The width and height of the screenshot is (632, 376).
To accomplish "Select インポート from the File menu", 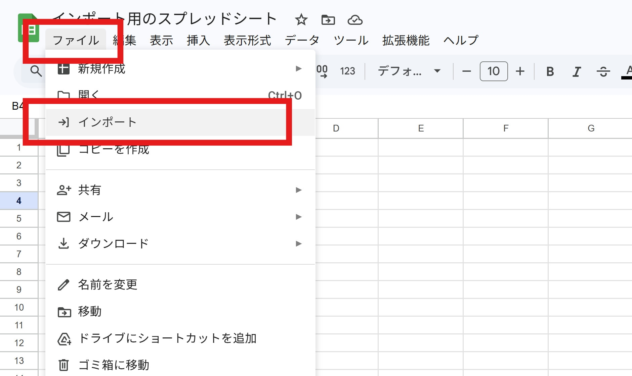I will click(108, 122).
